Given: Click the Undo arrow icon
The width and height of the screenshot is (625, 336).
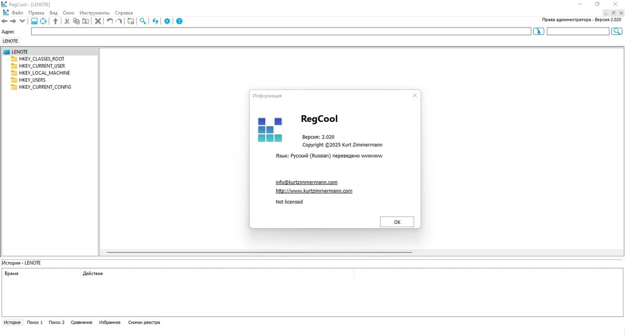Looking at the screenshot, I should pos(109,21).
